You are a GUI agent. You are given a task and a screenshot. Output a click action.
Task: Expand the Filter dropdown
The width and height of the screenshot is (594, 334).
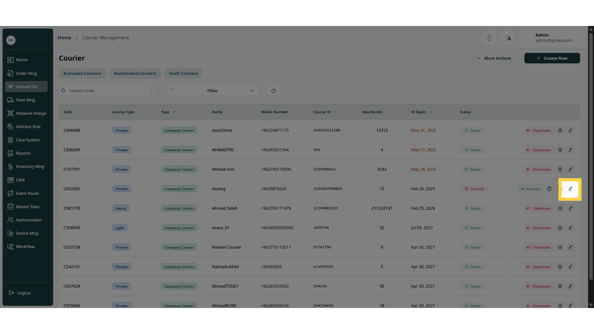(213, 91)
